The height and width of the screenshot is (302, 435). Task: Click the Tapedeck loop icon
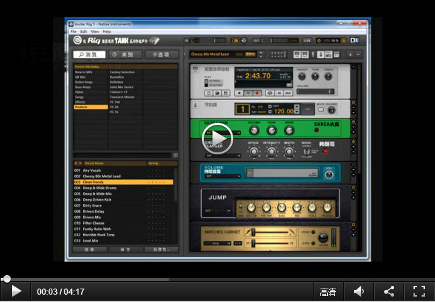270,93
